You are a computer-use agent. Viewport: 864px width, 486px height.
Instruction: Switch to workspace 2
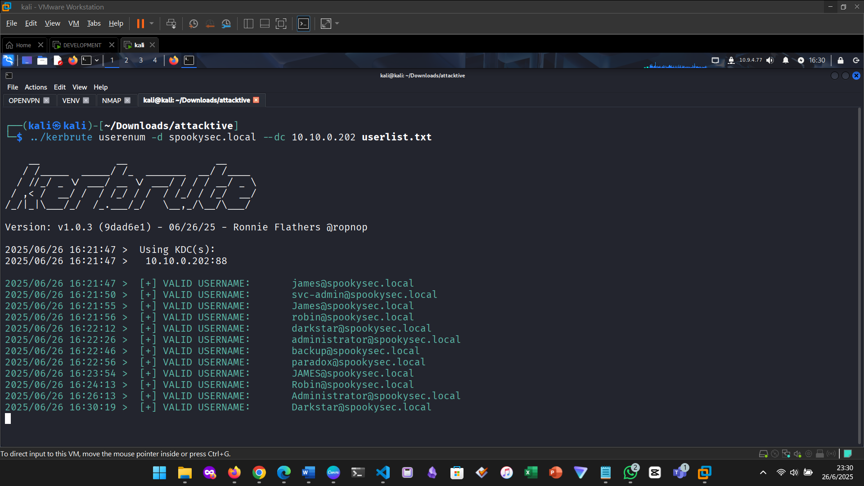click(x=126, y=60)
